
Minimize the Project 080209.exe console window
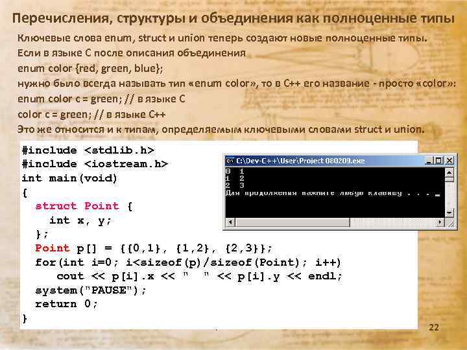tap(429, 161)
